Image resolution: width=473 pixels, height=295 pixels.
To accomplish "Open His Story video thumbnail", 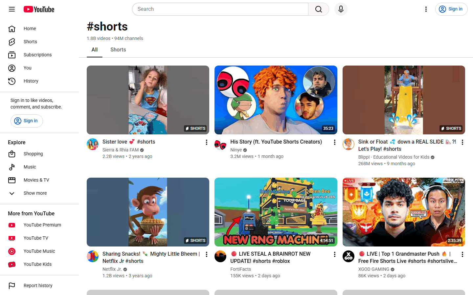I will [276, 100].
